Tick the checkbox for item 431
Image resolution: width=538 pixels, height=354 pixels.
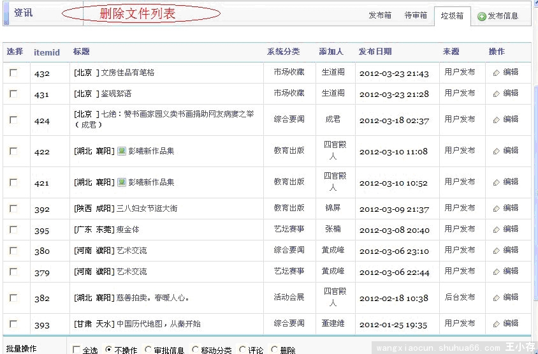point(13,94)
